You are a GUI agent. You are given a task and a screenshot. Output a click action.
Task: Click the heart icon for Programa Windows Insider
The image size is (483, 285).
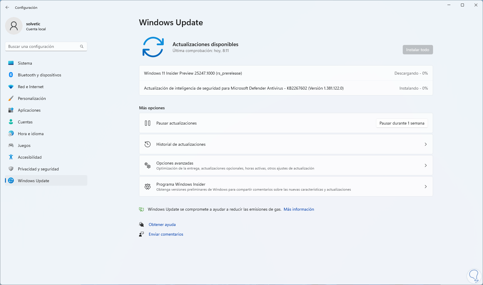click(148, 186)
